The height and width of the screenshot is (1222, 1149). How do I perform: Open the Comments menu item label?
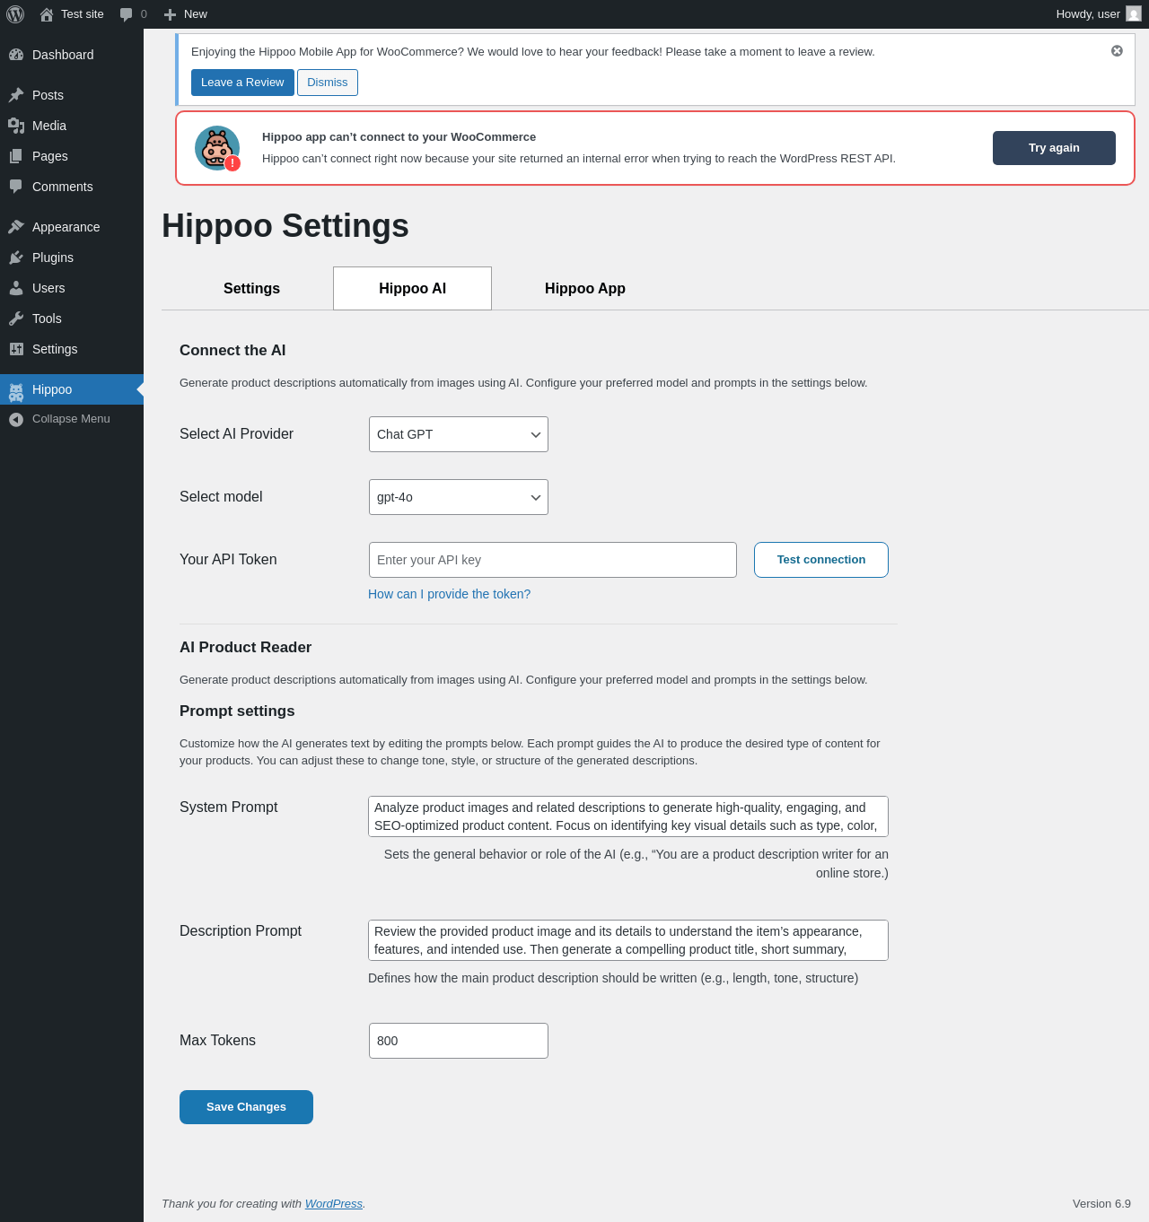coord(63,187)
